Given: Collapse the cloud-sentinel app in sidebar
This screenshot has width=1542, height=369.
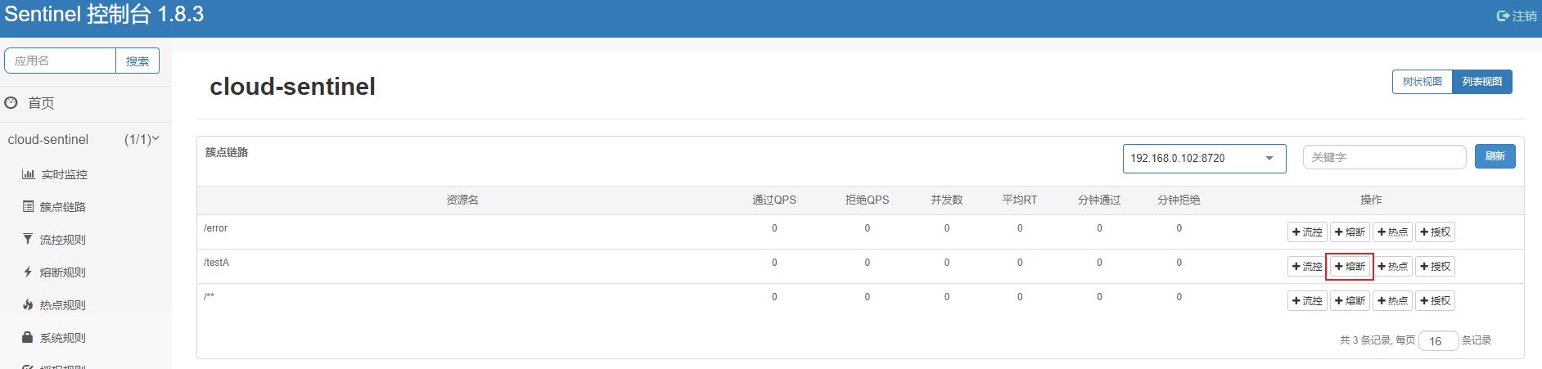Looking at the screenshot, I should (83, 139).
